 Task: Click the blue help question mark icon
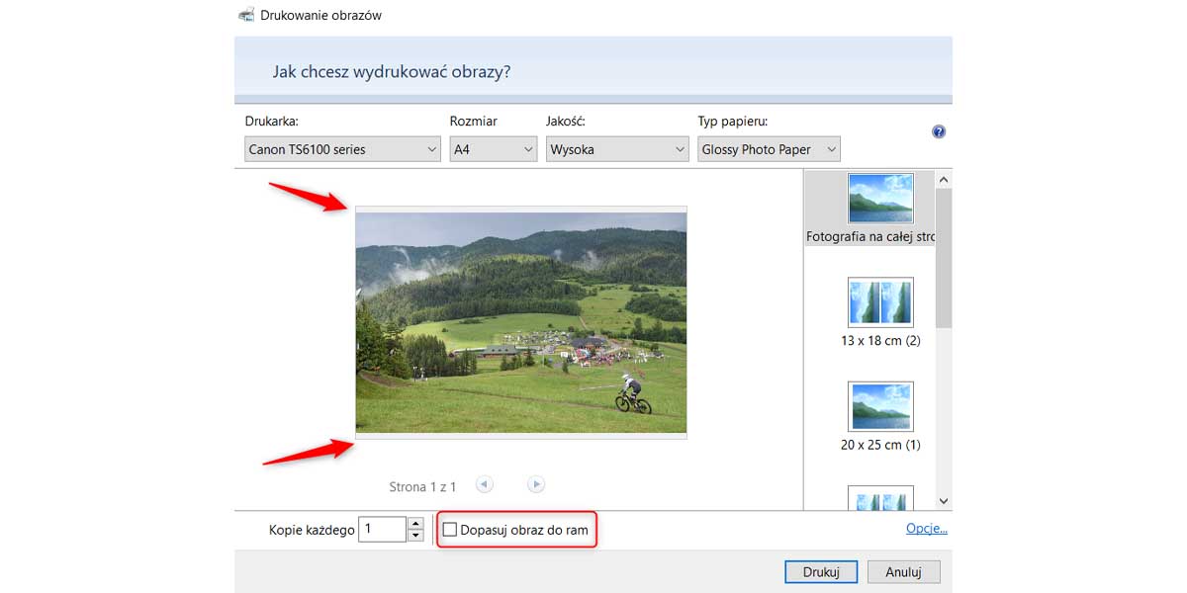(x=939, y=131)
